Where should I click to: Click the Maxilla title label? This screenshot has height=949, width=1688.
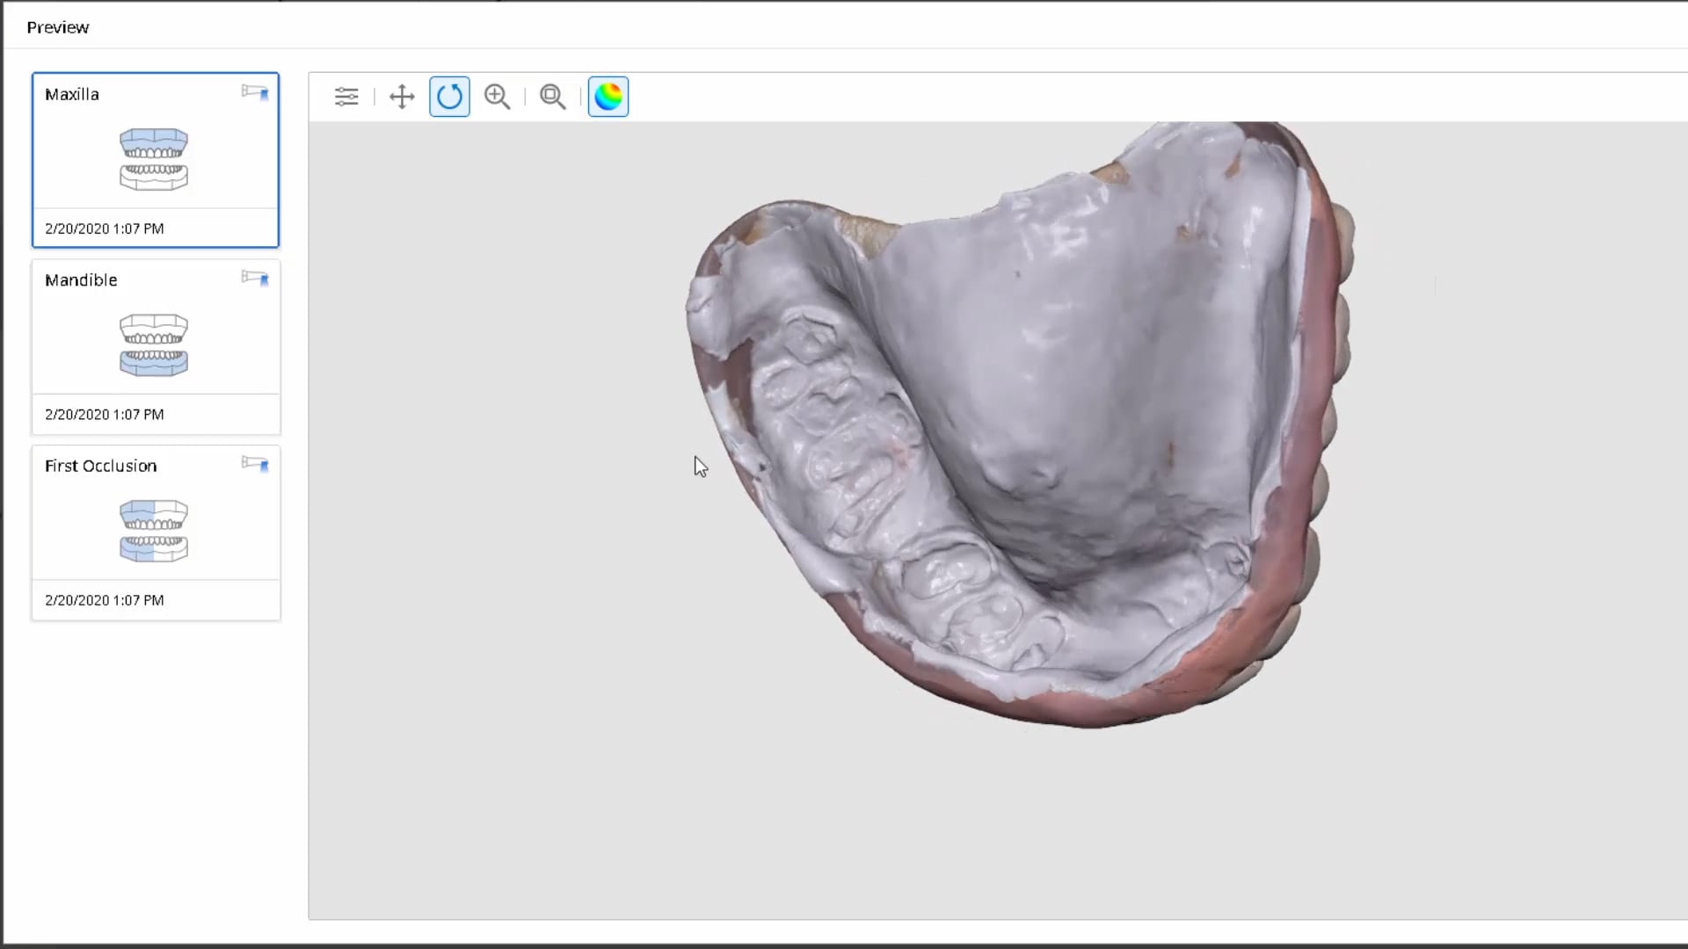(72, 95)
